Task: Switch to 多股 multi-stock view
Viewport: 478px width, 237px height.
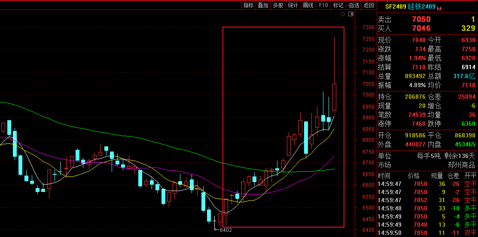Action: 278,5
